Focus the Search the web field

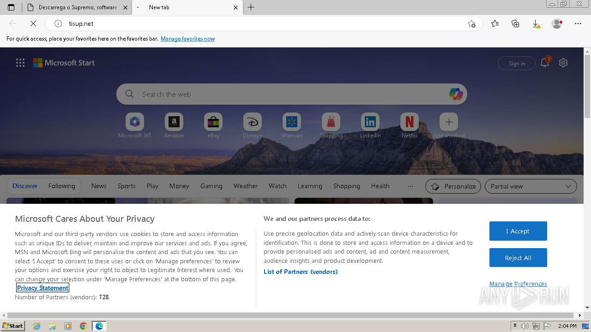[x=292, y=94]
